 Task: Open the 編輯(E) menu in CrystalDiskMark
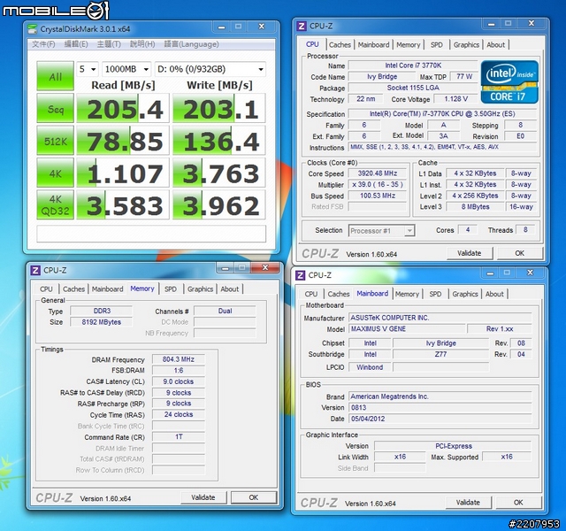(76, 44)
